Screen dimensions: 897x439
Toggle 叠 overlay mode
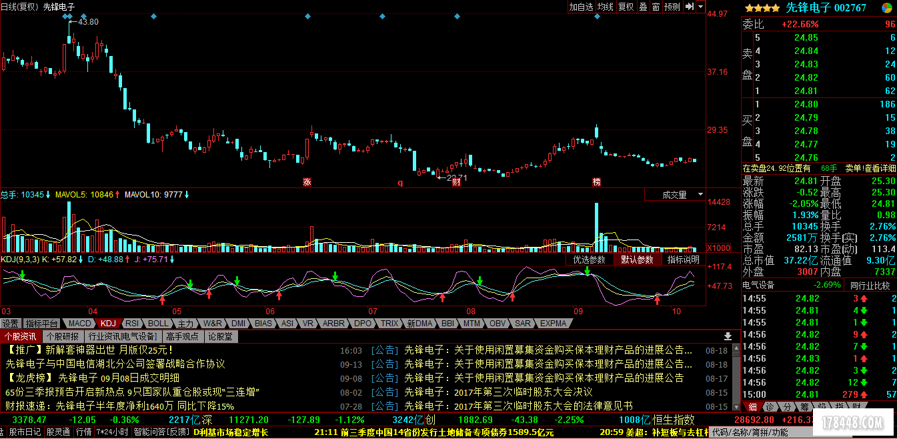pos(643,7)
